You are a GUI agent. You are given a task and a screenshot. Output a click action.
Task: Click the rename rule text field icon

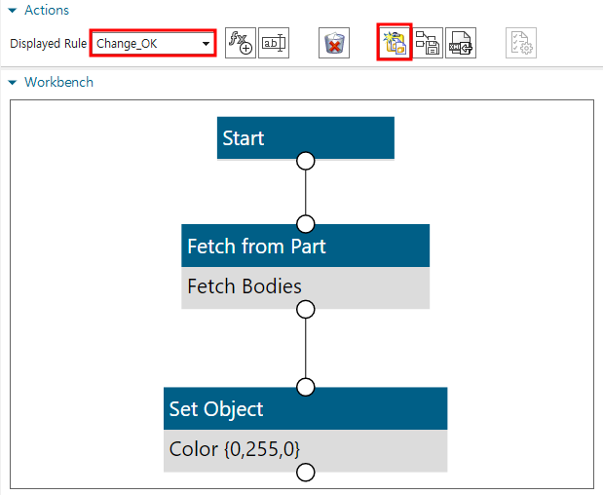click(274, 44)
